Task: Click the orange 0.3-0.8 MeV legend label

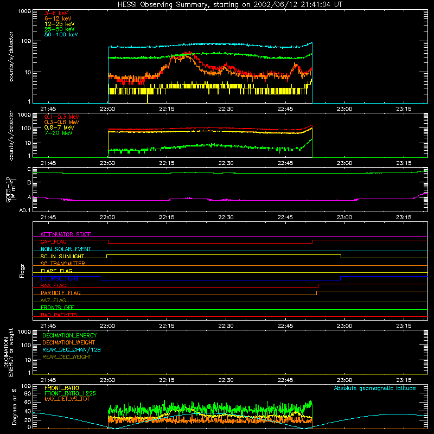Action: tap(62, 122)
